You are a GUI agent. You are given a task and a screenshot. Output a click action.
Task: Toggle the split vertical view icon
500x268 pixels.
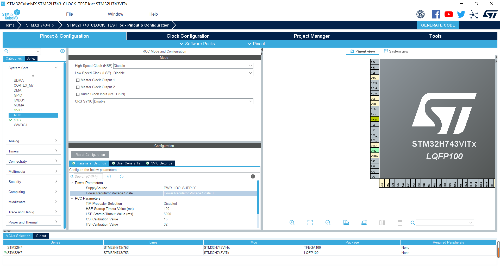click(400, 223)
